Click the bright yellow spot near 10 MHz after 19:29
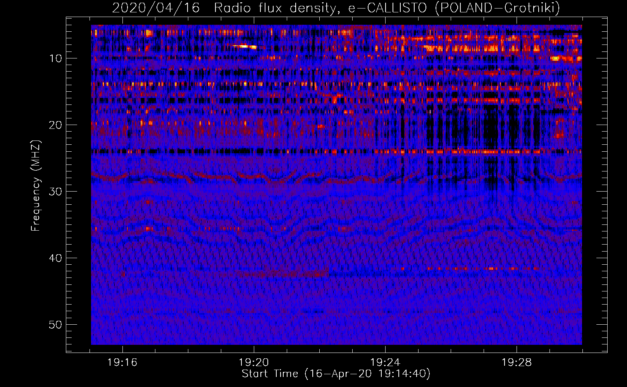The height and width of the screenshot is (387, 627). 556,58
